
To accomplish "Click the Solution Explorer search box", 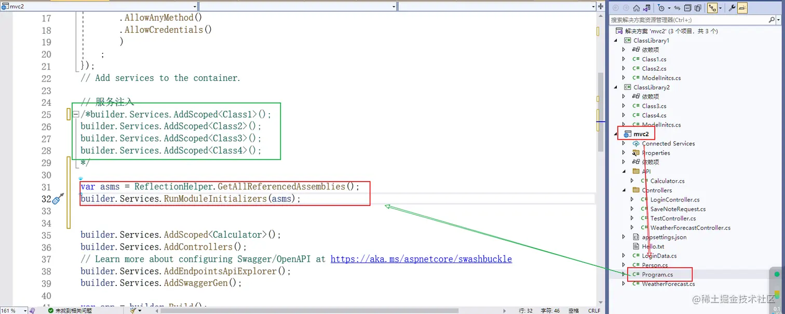I will (688, 20).
